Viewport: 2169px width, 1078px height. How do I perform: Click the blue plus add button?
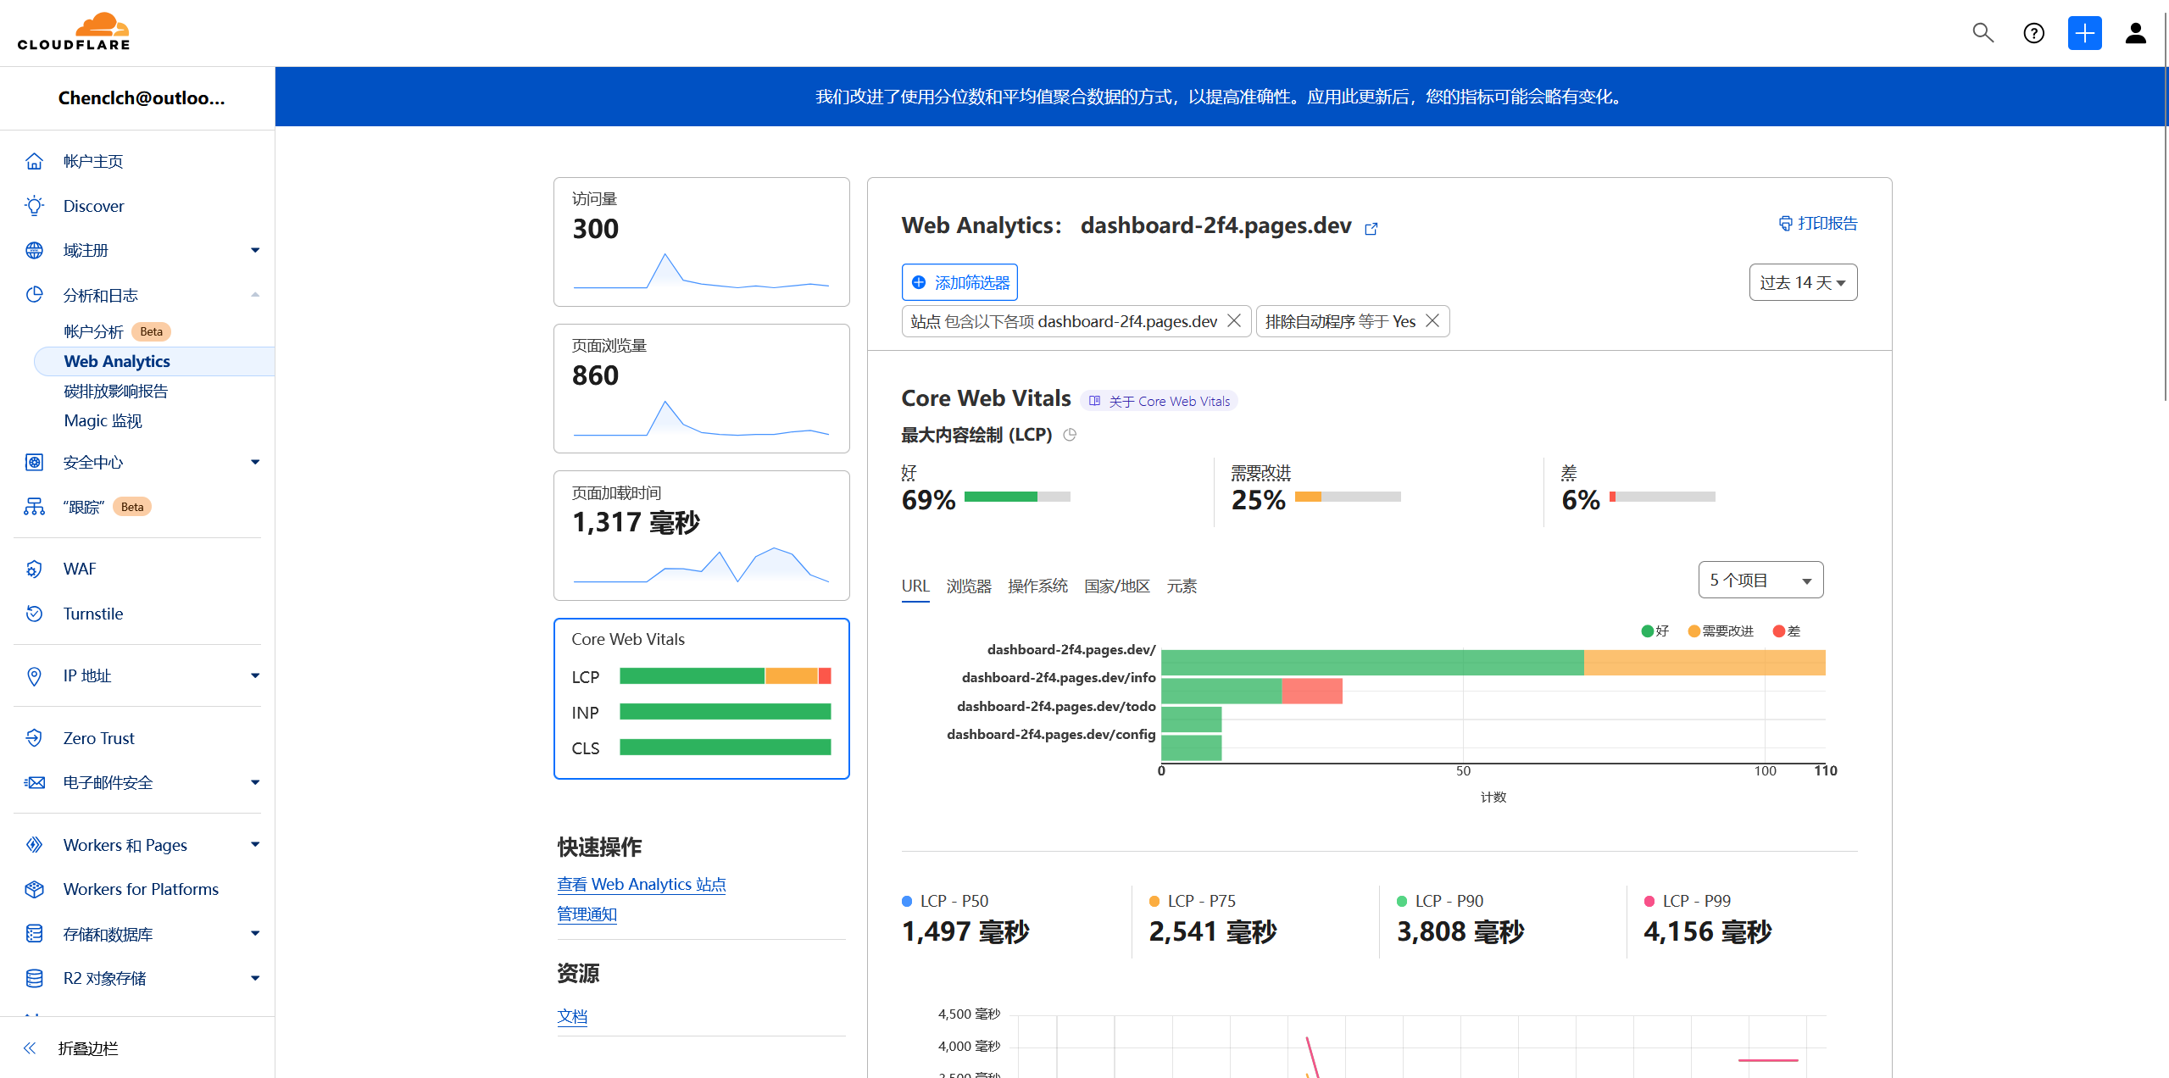click(2084, 33)
